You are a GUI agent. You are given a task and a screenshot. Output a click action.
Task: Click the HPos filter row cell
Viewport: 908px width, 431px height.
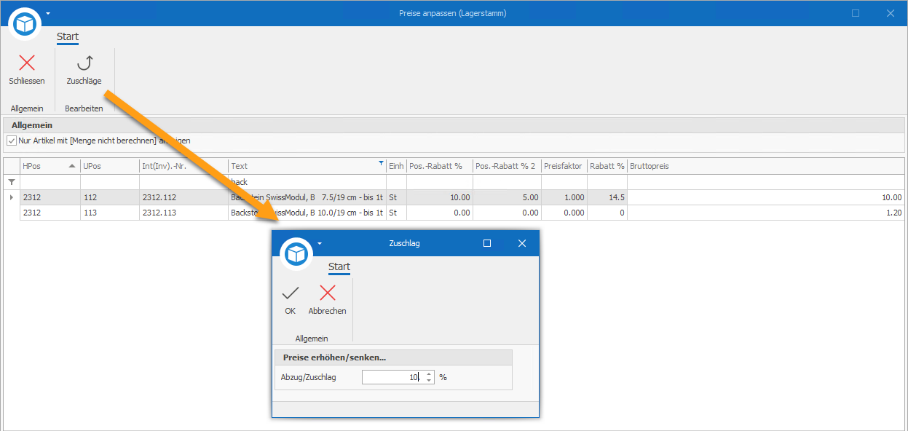(50, 182)
